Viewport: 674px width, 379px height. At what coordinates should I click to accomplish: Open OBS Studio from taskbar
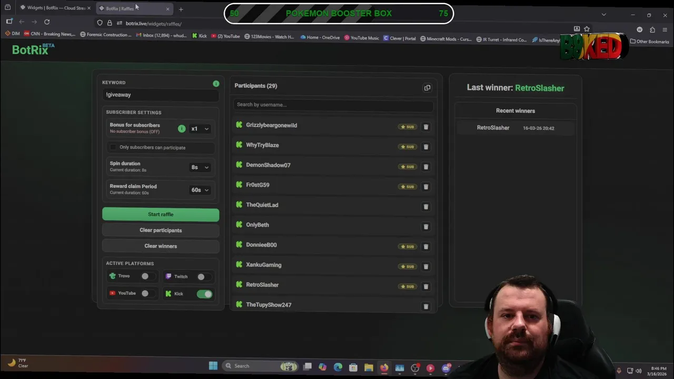[x=415, y=368]
